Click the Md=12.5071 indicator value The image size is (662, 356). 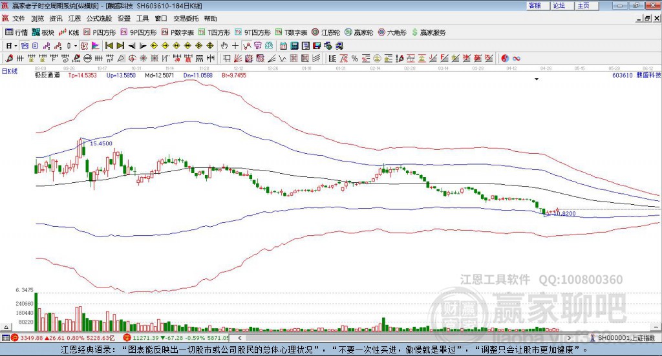tap(159, 75)
